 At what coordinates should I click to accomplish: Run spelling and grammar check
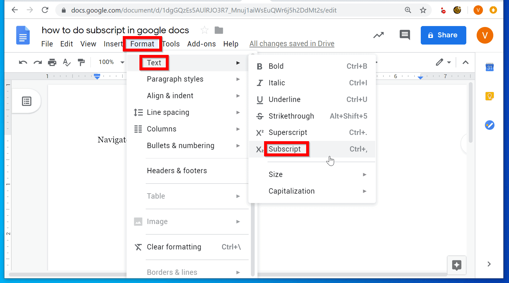67,62
